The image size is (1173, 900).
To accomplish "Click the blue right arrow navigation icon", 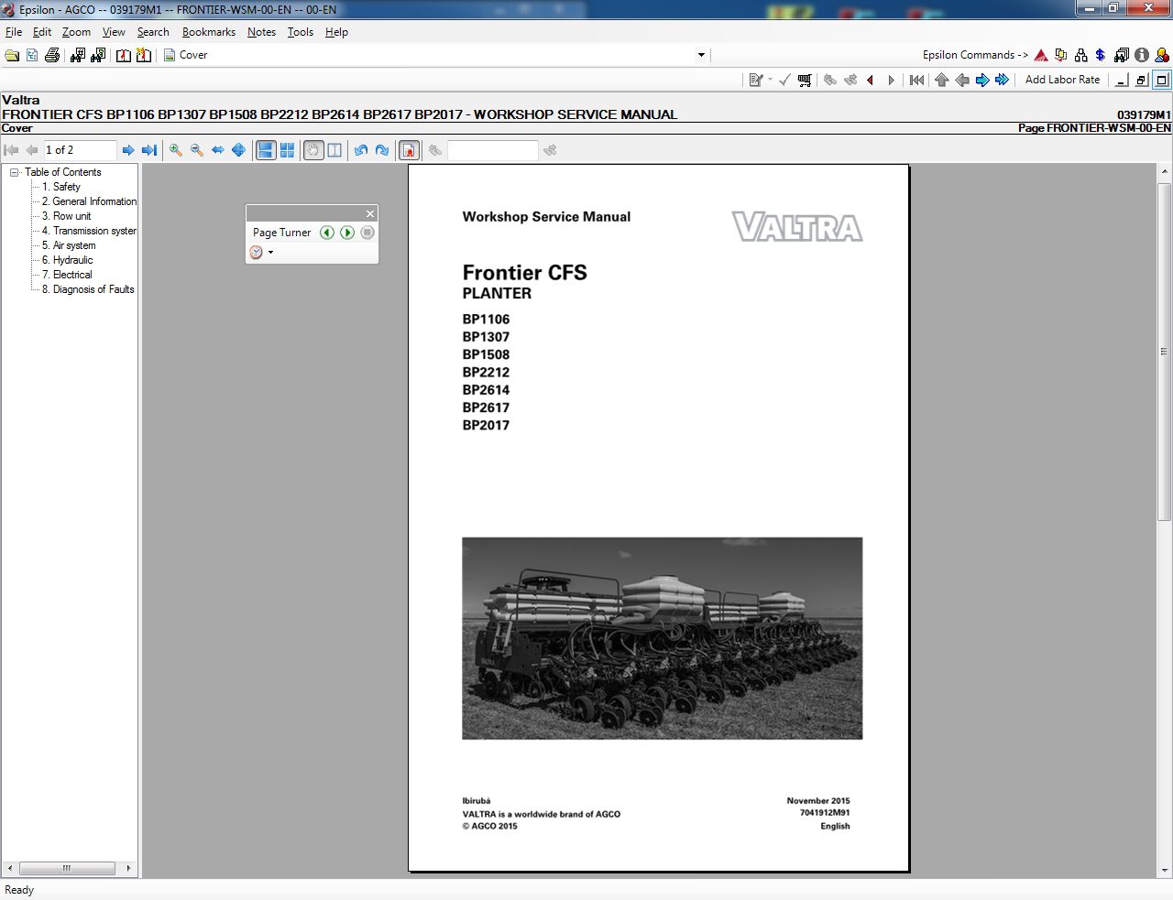I will pyautogui.click(x=982, y=80).
